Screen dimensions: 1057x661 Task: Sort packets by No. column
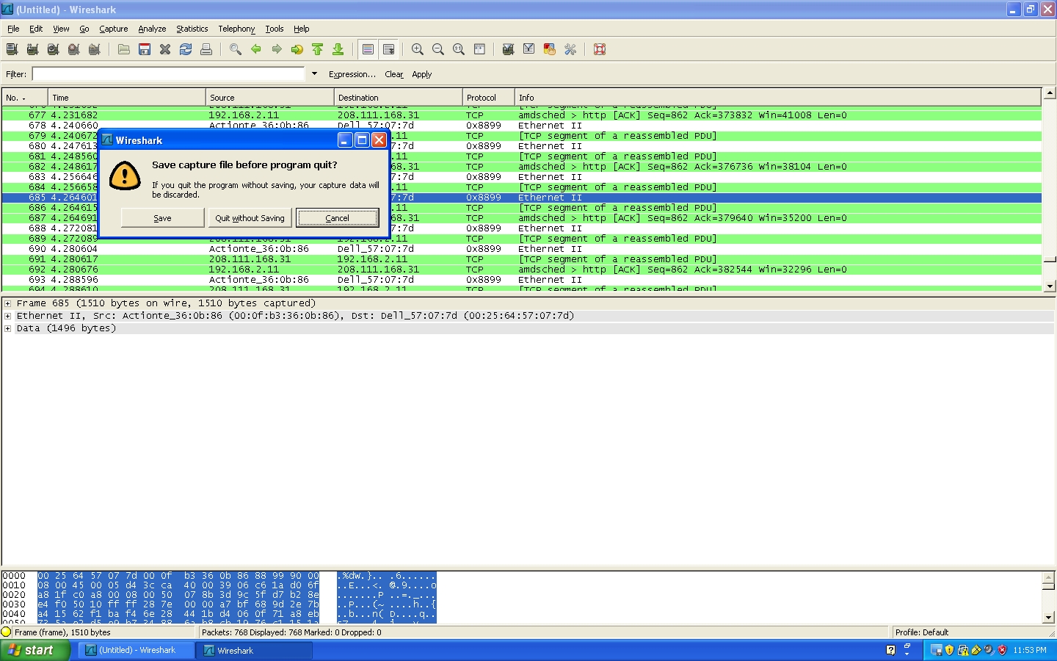tap(25, 97)
